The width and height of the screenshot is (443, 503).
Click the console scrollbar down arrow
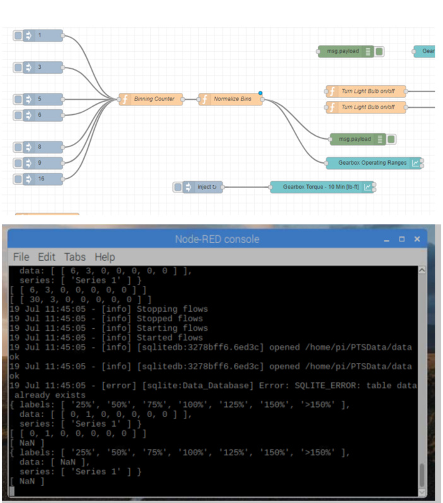pyautogui.click(x=422, y=492)
